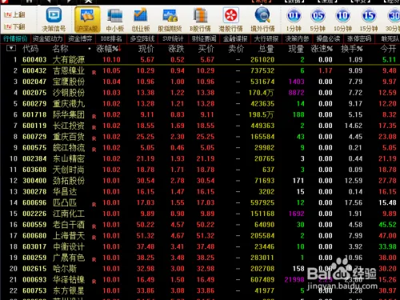Select stock row 长江投资
Viewport: 400px width, 300px height.
point(200,126)
